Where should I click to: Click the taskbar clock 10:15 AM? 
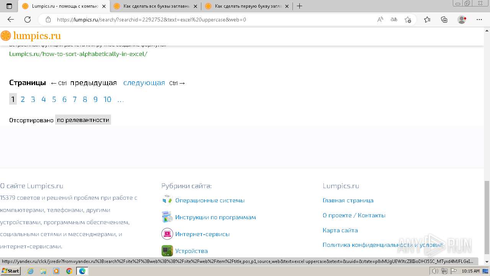click(x=470, y=271)
